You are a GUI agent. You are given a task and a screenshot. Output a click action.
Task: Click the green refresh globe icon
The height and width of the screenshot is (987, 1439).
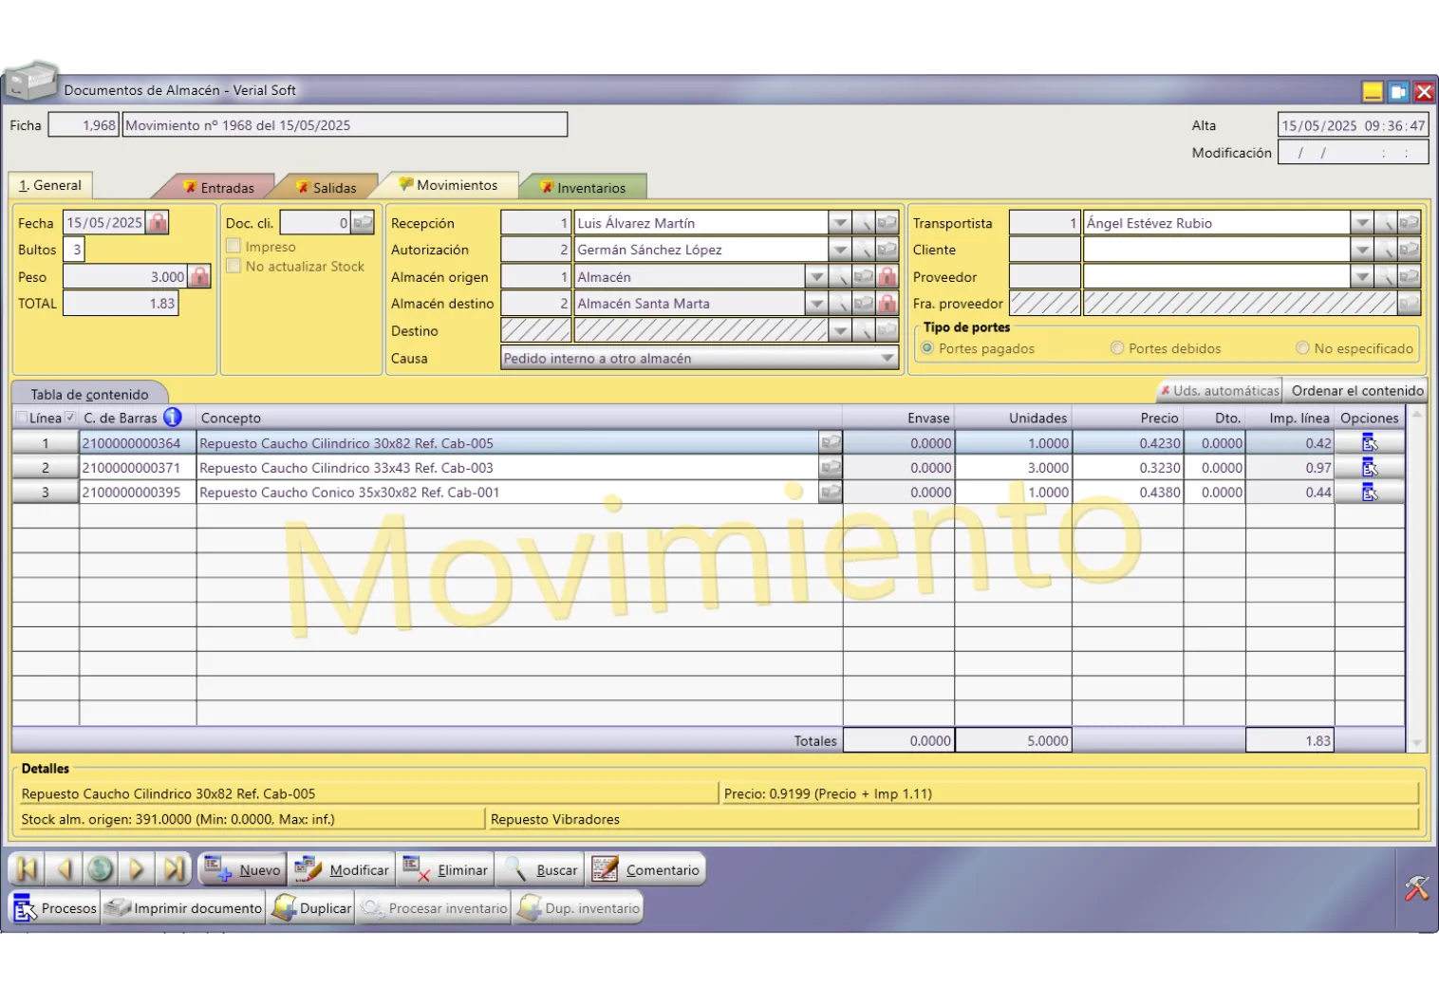[x=101, y=869]
